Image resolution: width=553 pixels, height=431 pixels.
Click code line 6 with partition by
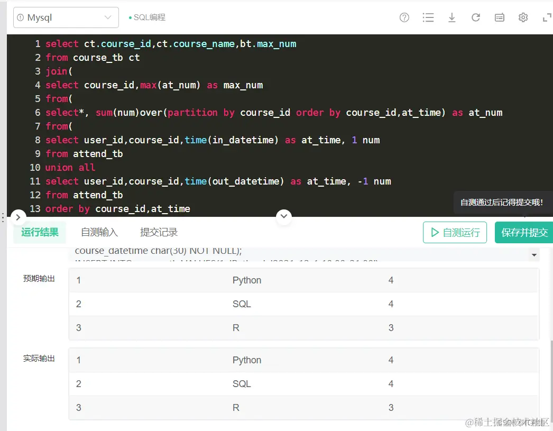click(274, 113)
